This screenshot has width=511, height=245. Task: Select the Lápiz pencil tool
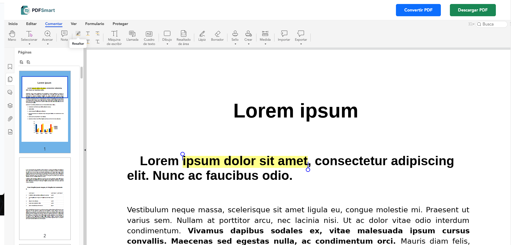[202, 36]
